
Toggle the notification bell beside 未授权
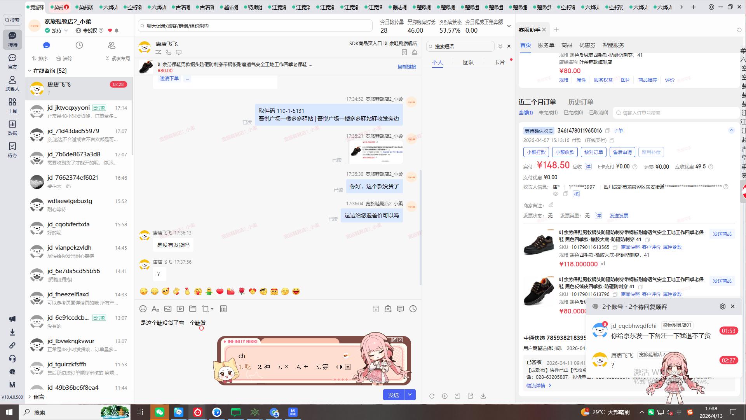point(117,30)
